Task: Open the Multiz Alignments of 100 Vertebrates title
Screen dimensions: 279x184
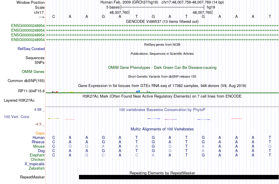Action: point(162,129)
